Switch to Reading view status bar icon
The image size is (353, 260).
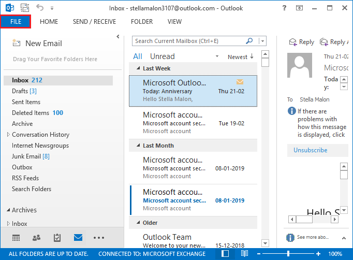click(x=244, y=253)
